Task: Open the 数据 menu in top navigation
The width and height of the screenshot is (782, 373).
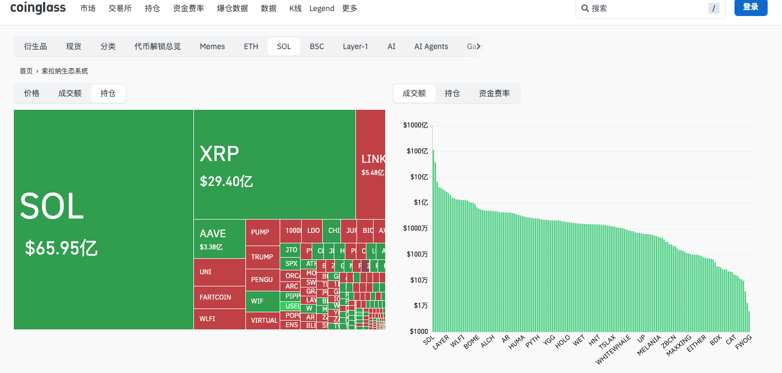Action: [269, 8]
